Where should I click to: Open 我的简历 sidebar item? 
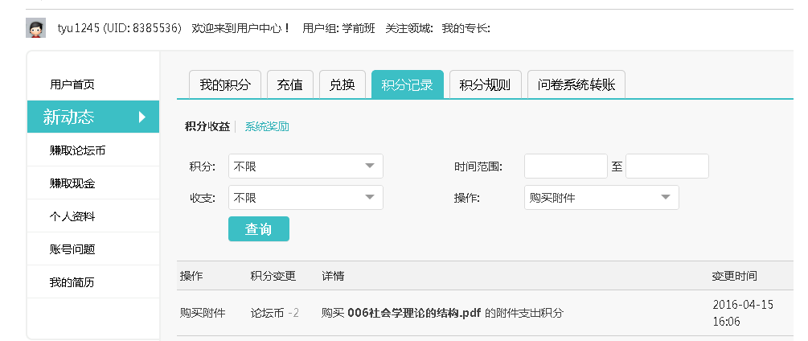(72, 282)
